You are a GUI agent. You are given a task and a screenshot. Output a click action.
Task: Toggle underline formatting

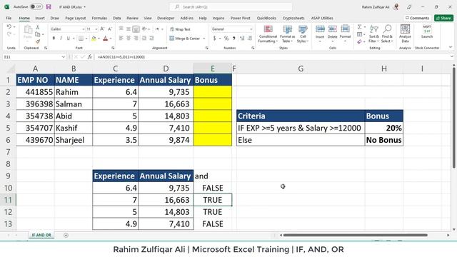pyautogui.click(x=69, y=38)
